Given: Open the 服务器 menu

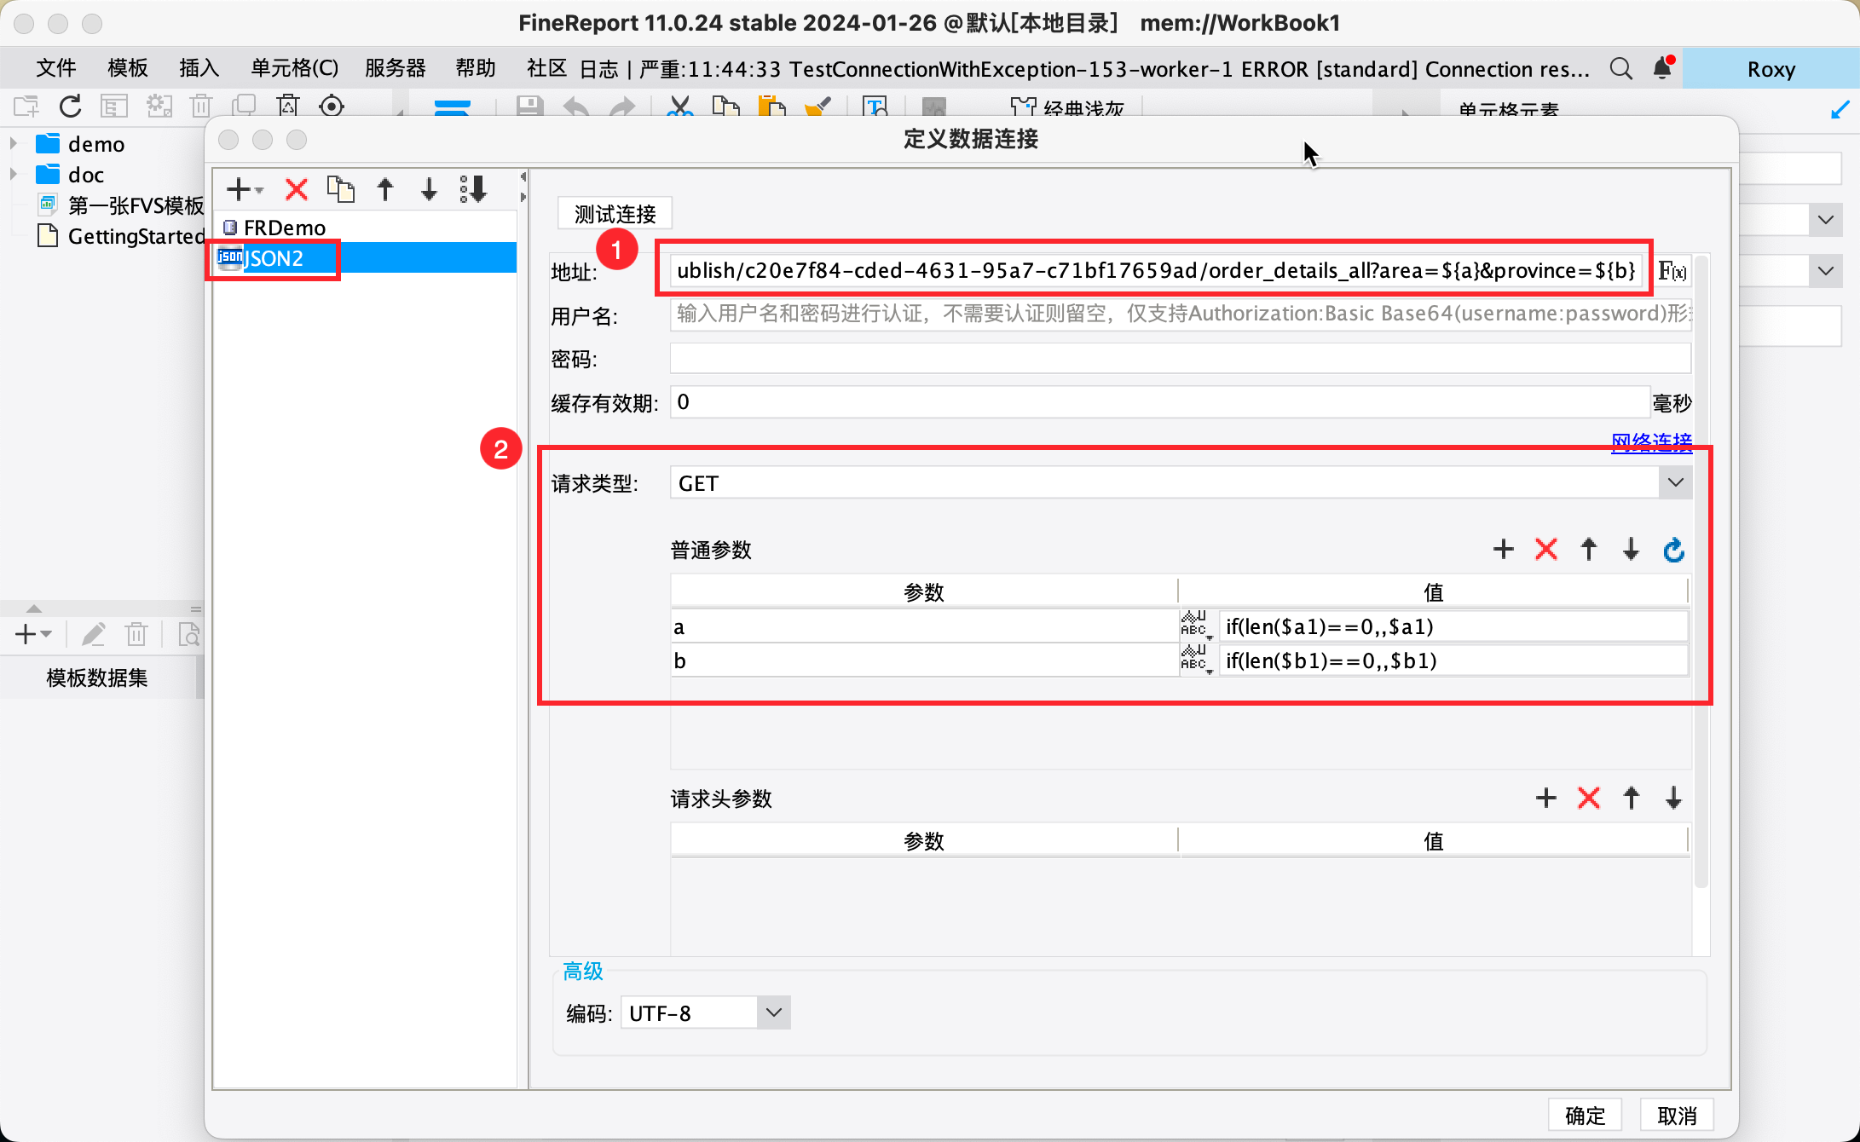Looking at the screenshot, I should (x=395, y=68).
